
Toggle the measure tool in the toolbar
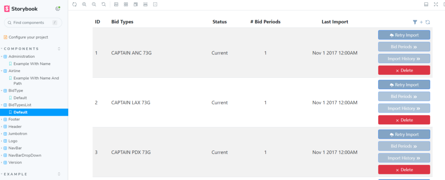(145, 4)
